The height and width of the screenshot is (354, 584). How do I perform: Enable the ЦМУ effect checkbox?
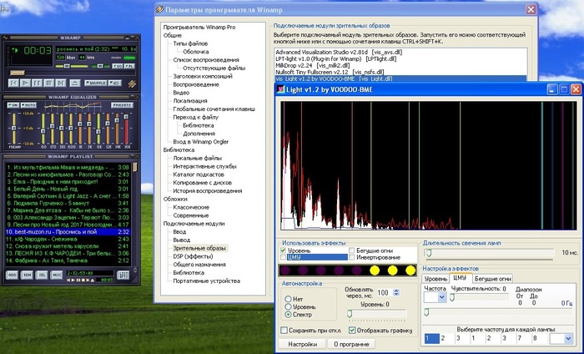click(284, 257)
